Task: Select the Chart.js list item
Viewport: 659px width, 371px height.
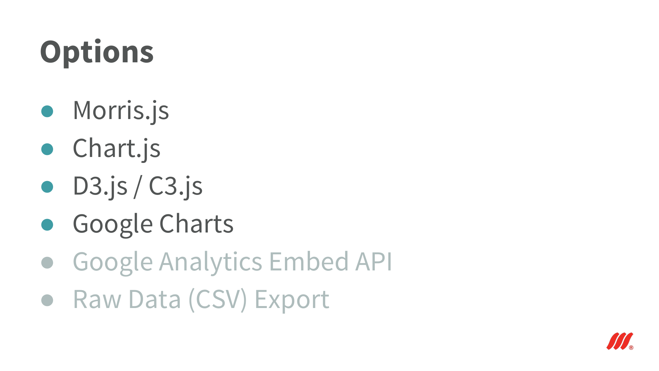Action: [117, 149]
